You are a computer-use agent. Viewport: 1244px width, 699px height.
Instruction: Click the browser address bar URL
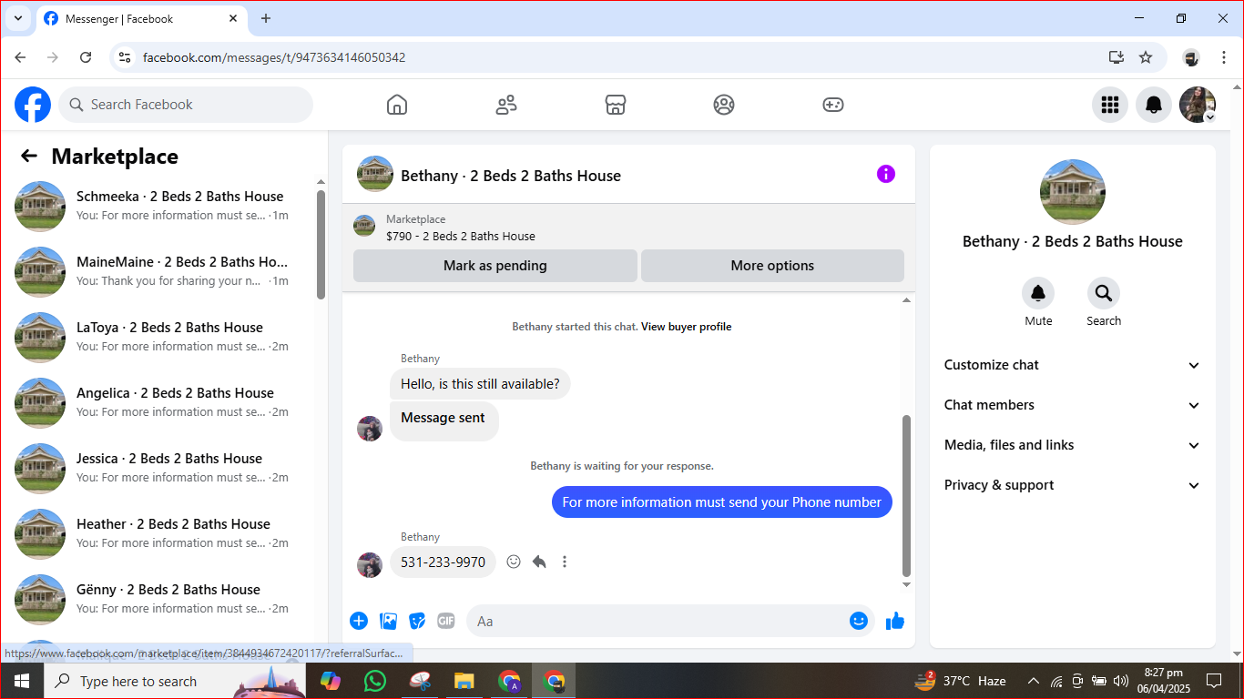pyautogui.click(x=274, y=57)
